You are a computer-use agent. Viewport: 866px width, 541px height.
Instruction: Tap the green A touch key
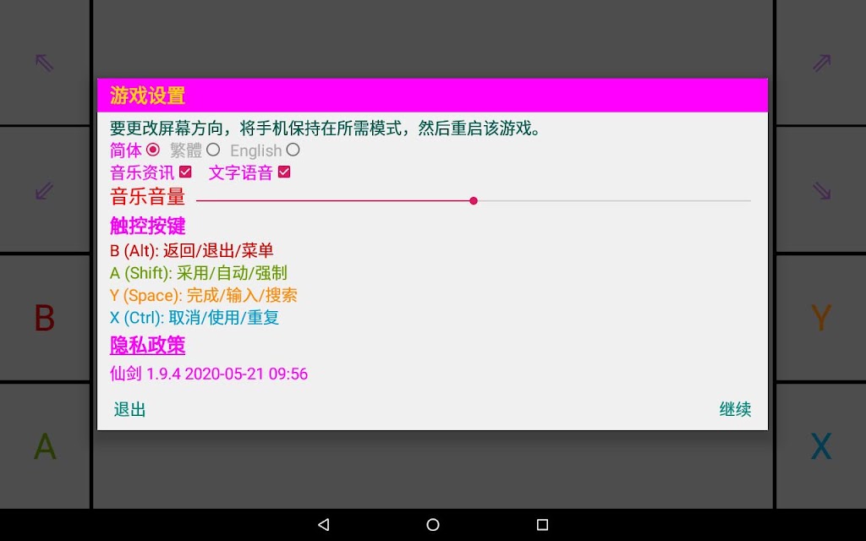click(45, 446)
